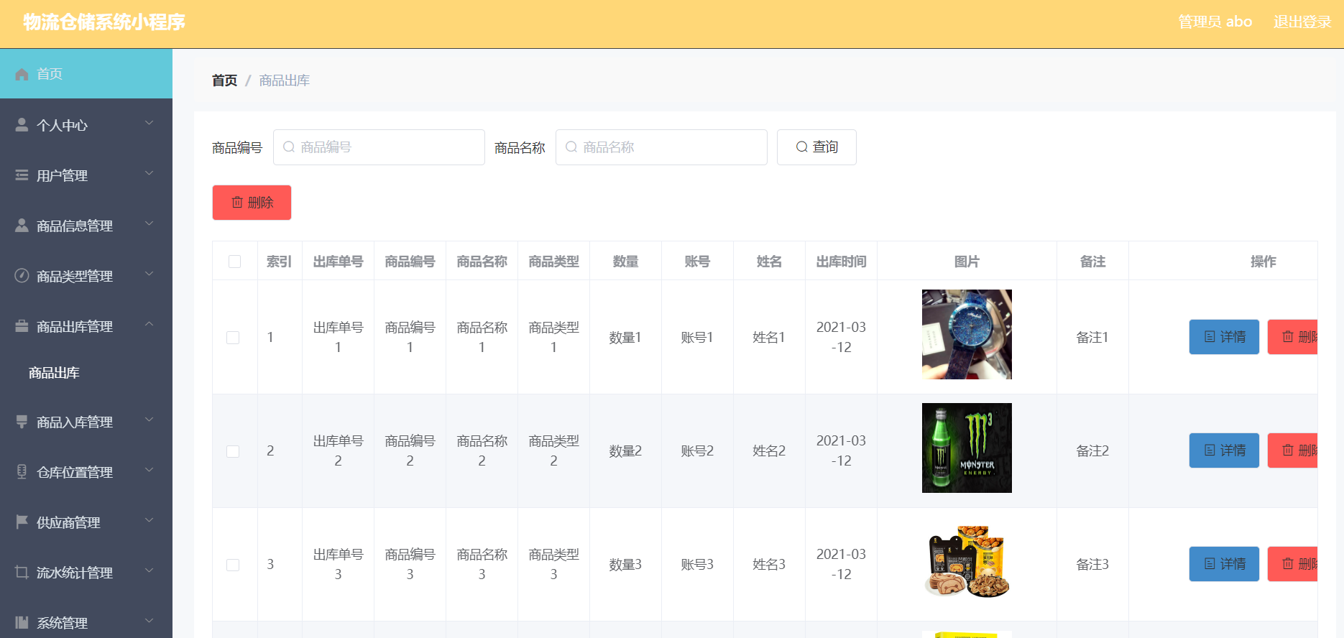Click the flag icon beside 供应商管理

pos(22,522)
